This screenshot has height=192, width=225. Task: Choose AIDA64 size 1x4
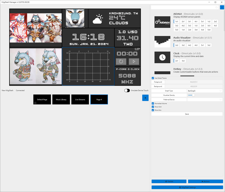coord(183,30)
